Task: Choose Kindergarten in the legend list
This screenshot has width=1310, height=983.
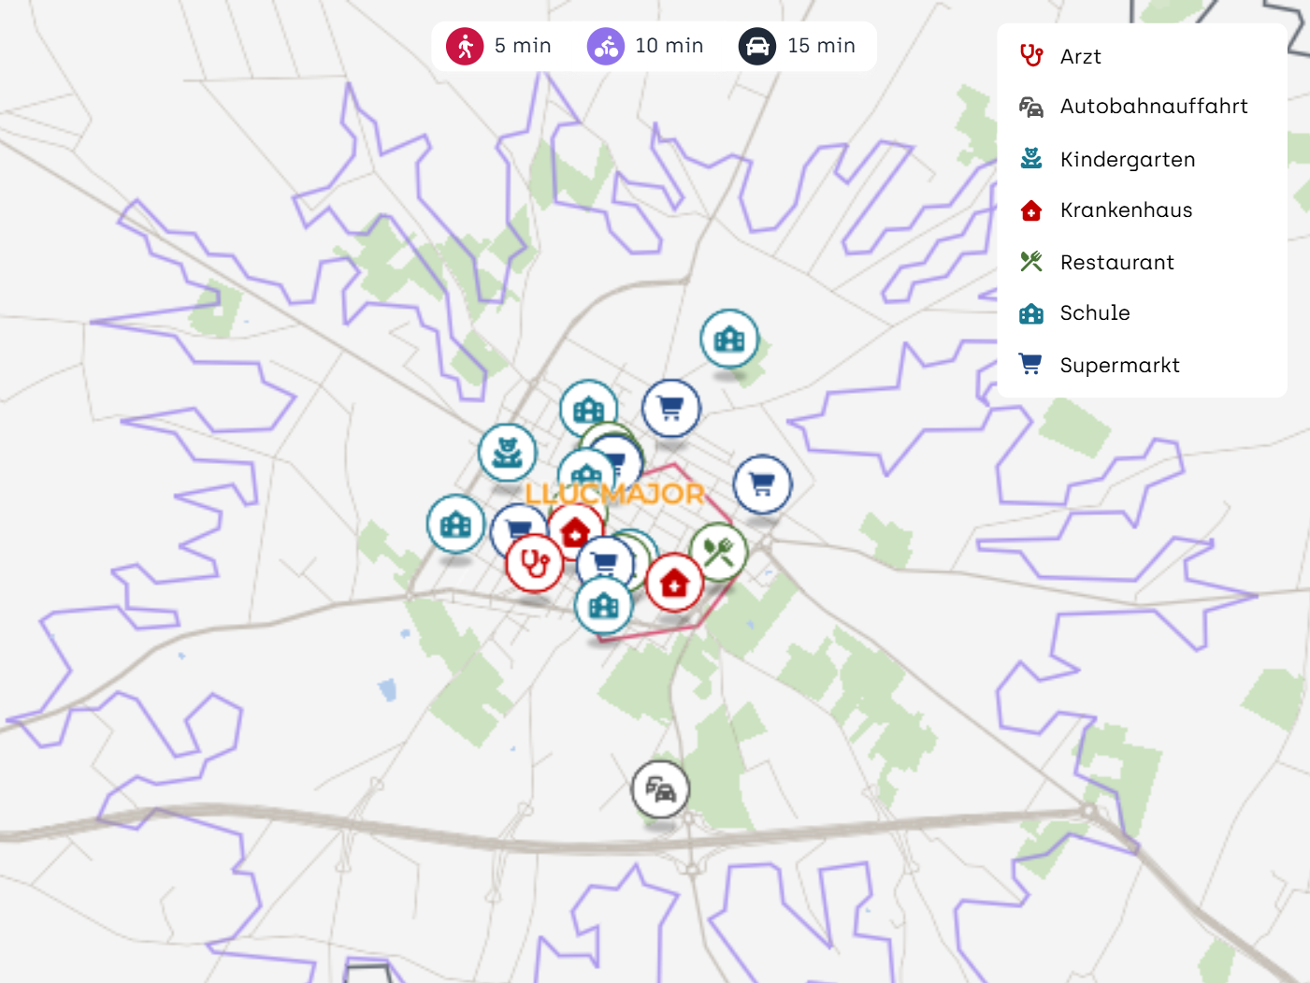Action: pos(1127,160)
